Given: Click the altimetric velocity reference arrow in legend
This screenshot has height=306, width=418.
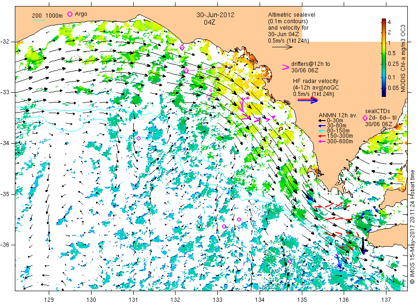Looking at the screenshot, I should click(282, 47).
